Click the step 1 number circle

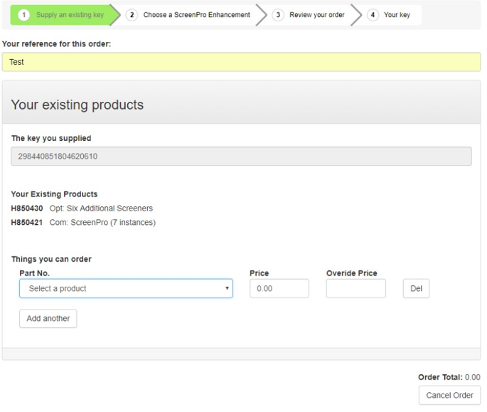click(x=23, y=15)
